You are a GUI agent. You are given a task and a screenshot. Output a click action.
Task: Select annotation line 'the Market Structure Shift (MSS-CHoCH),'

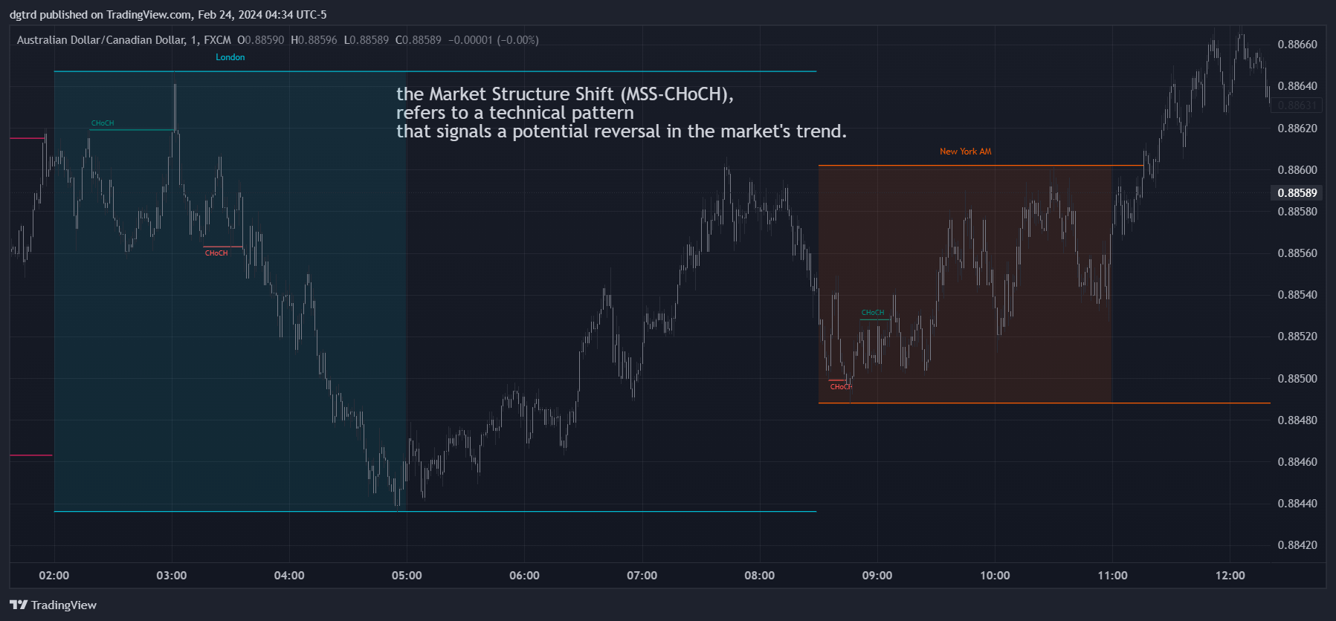coord(565,94)
